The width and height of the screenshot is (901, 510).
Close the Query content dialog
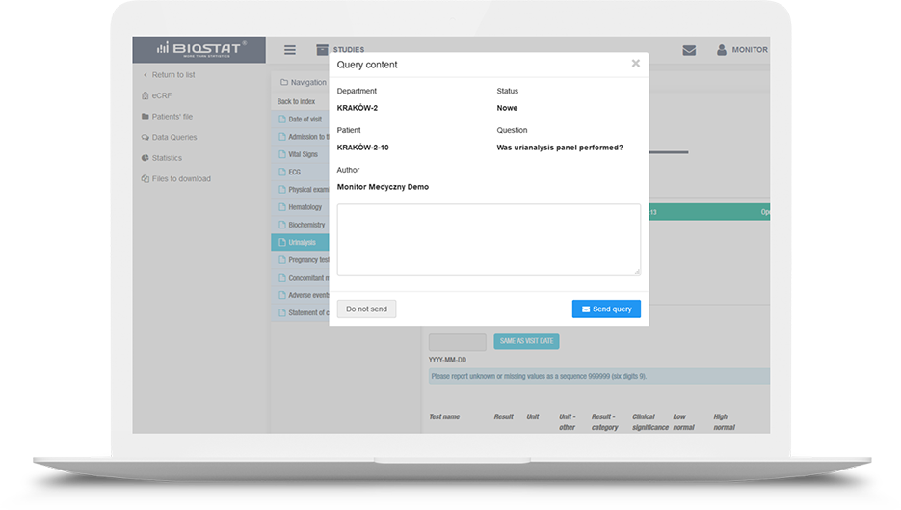(x=636, y=64)
